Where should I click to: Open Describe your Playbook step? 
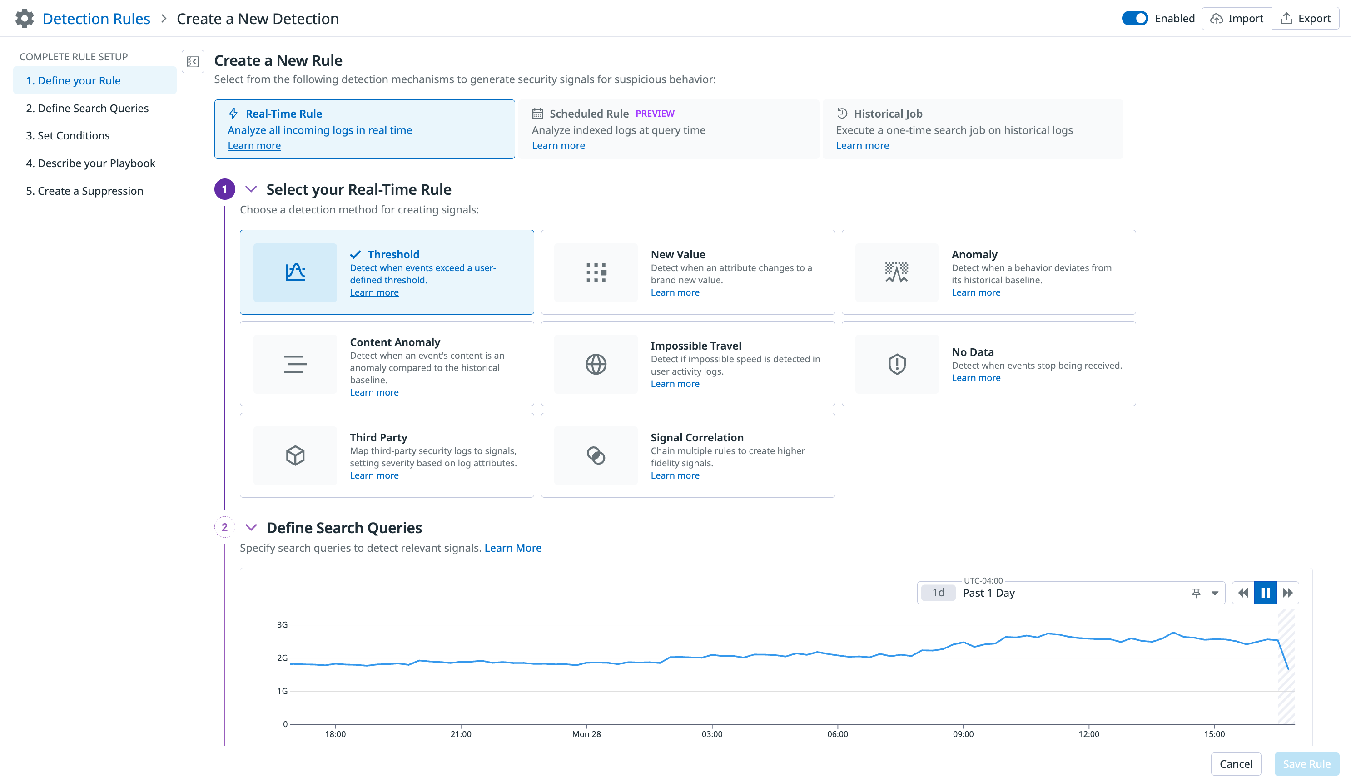click(90, 163)
